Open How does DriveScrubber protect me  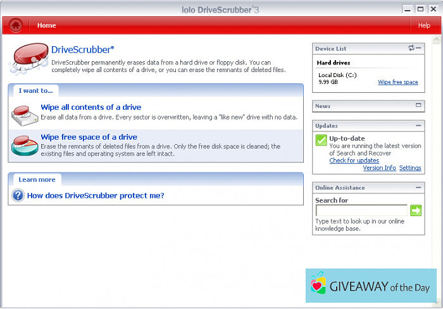click(x=96, y=196)
